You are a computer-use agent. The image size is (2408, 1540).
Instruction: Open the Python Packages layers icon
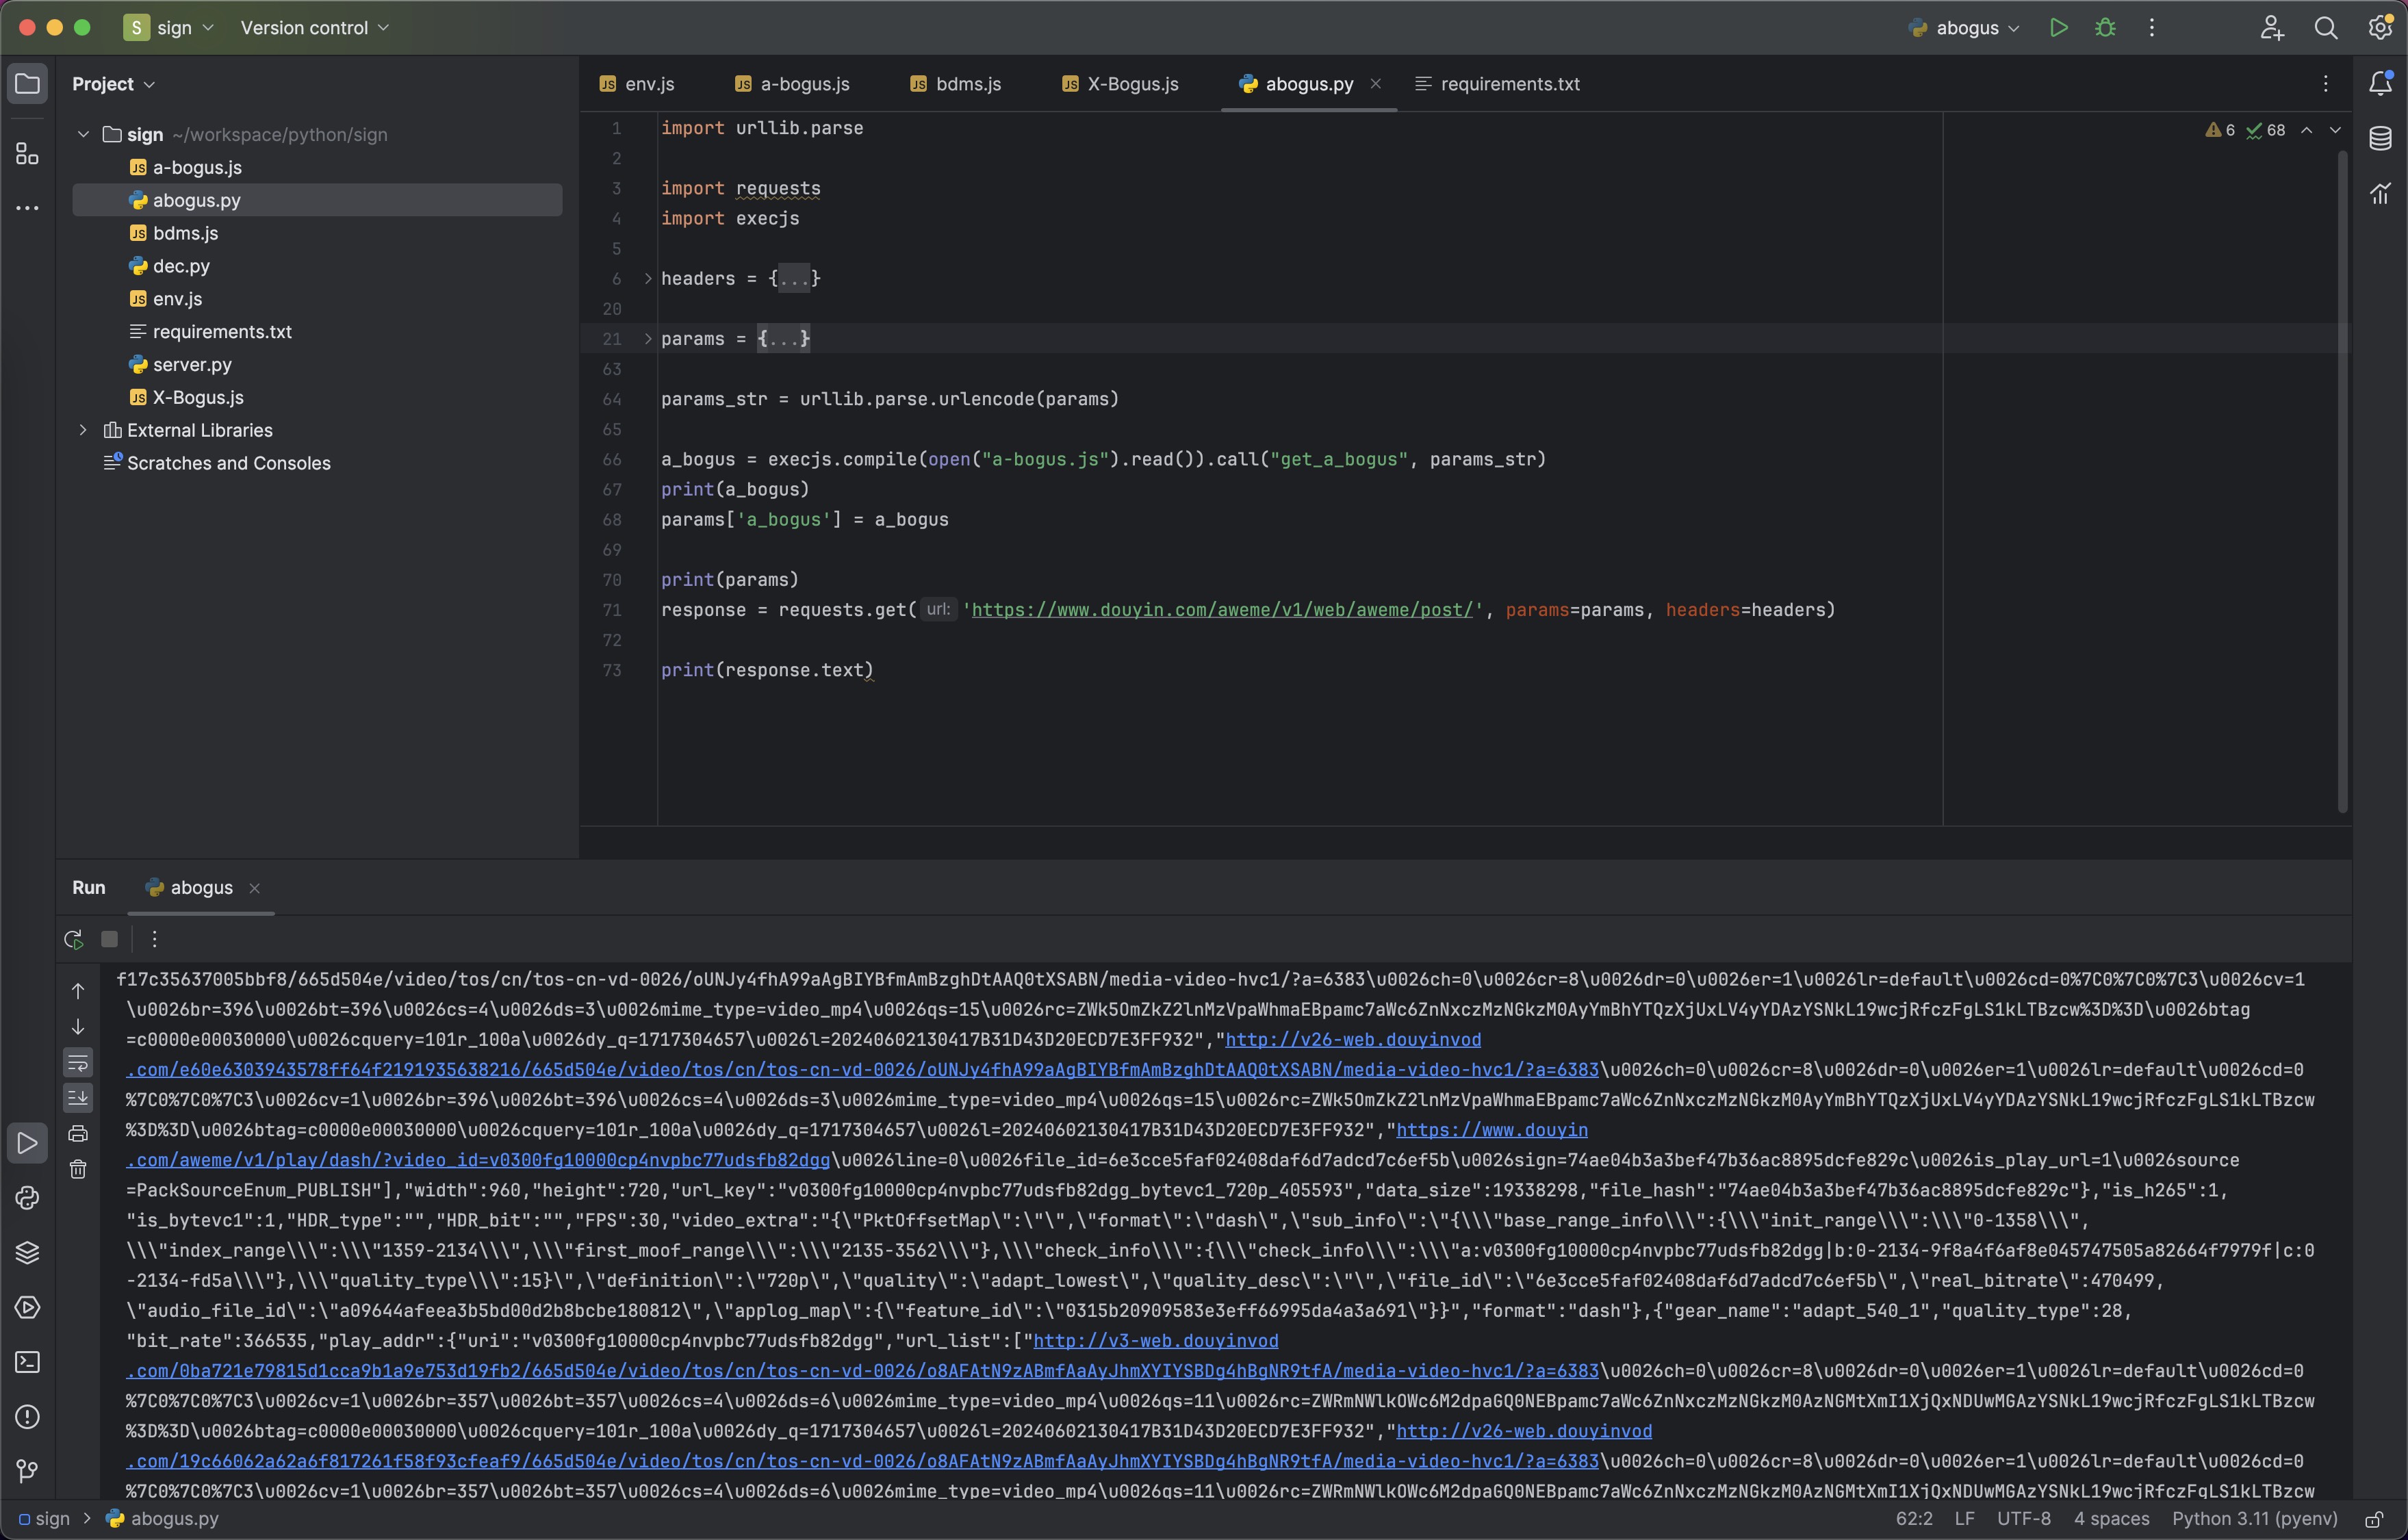point(27,1253)
